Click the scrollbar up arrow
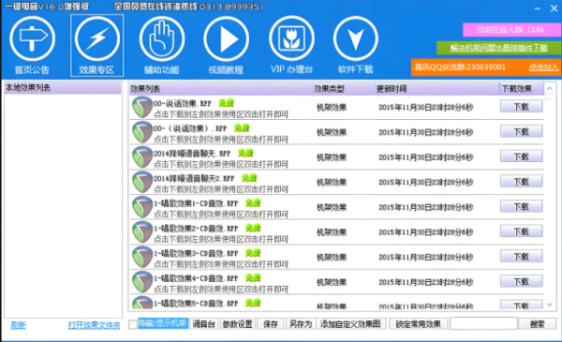 [x=550, y=88]
